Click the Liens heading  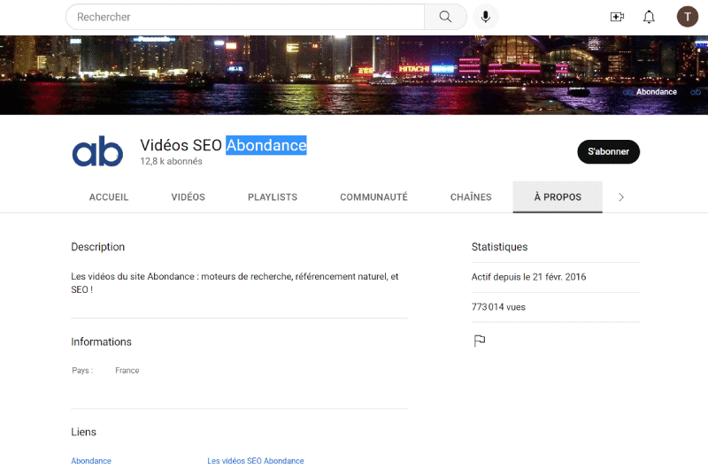[x=83, y=432]
